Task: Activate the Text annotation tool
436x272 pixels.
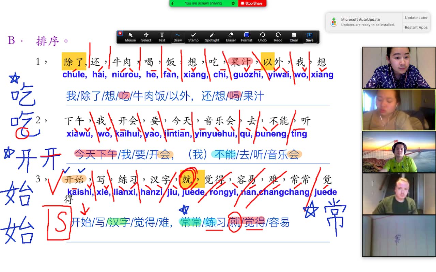Action: (x=162, y=37)
